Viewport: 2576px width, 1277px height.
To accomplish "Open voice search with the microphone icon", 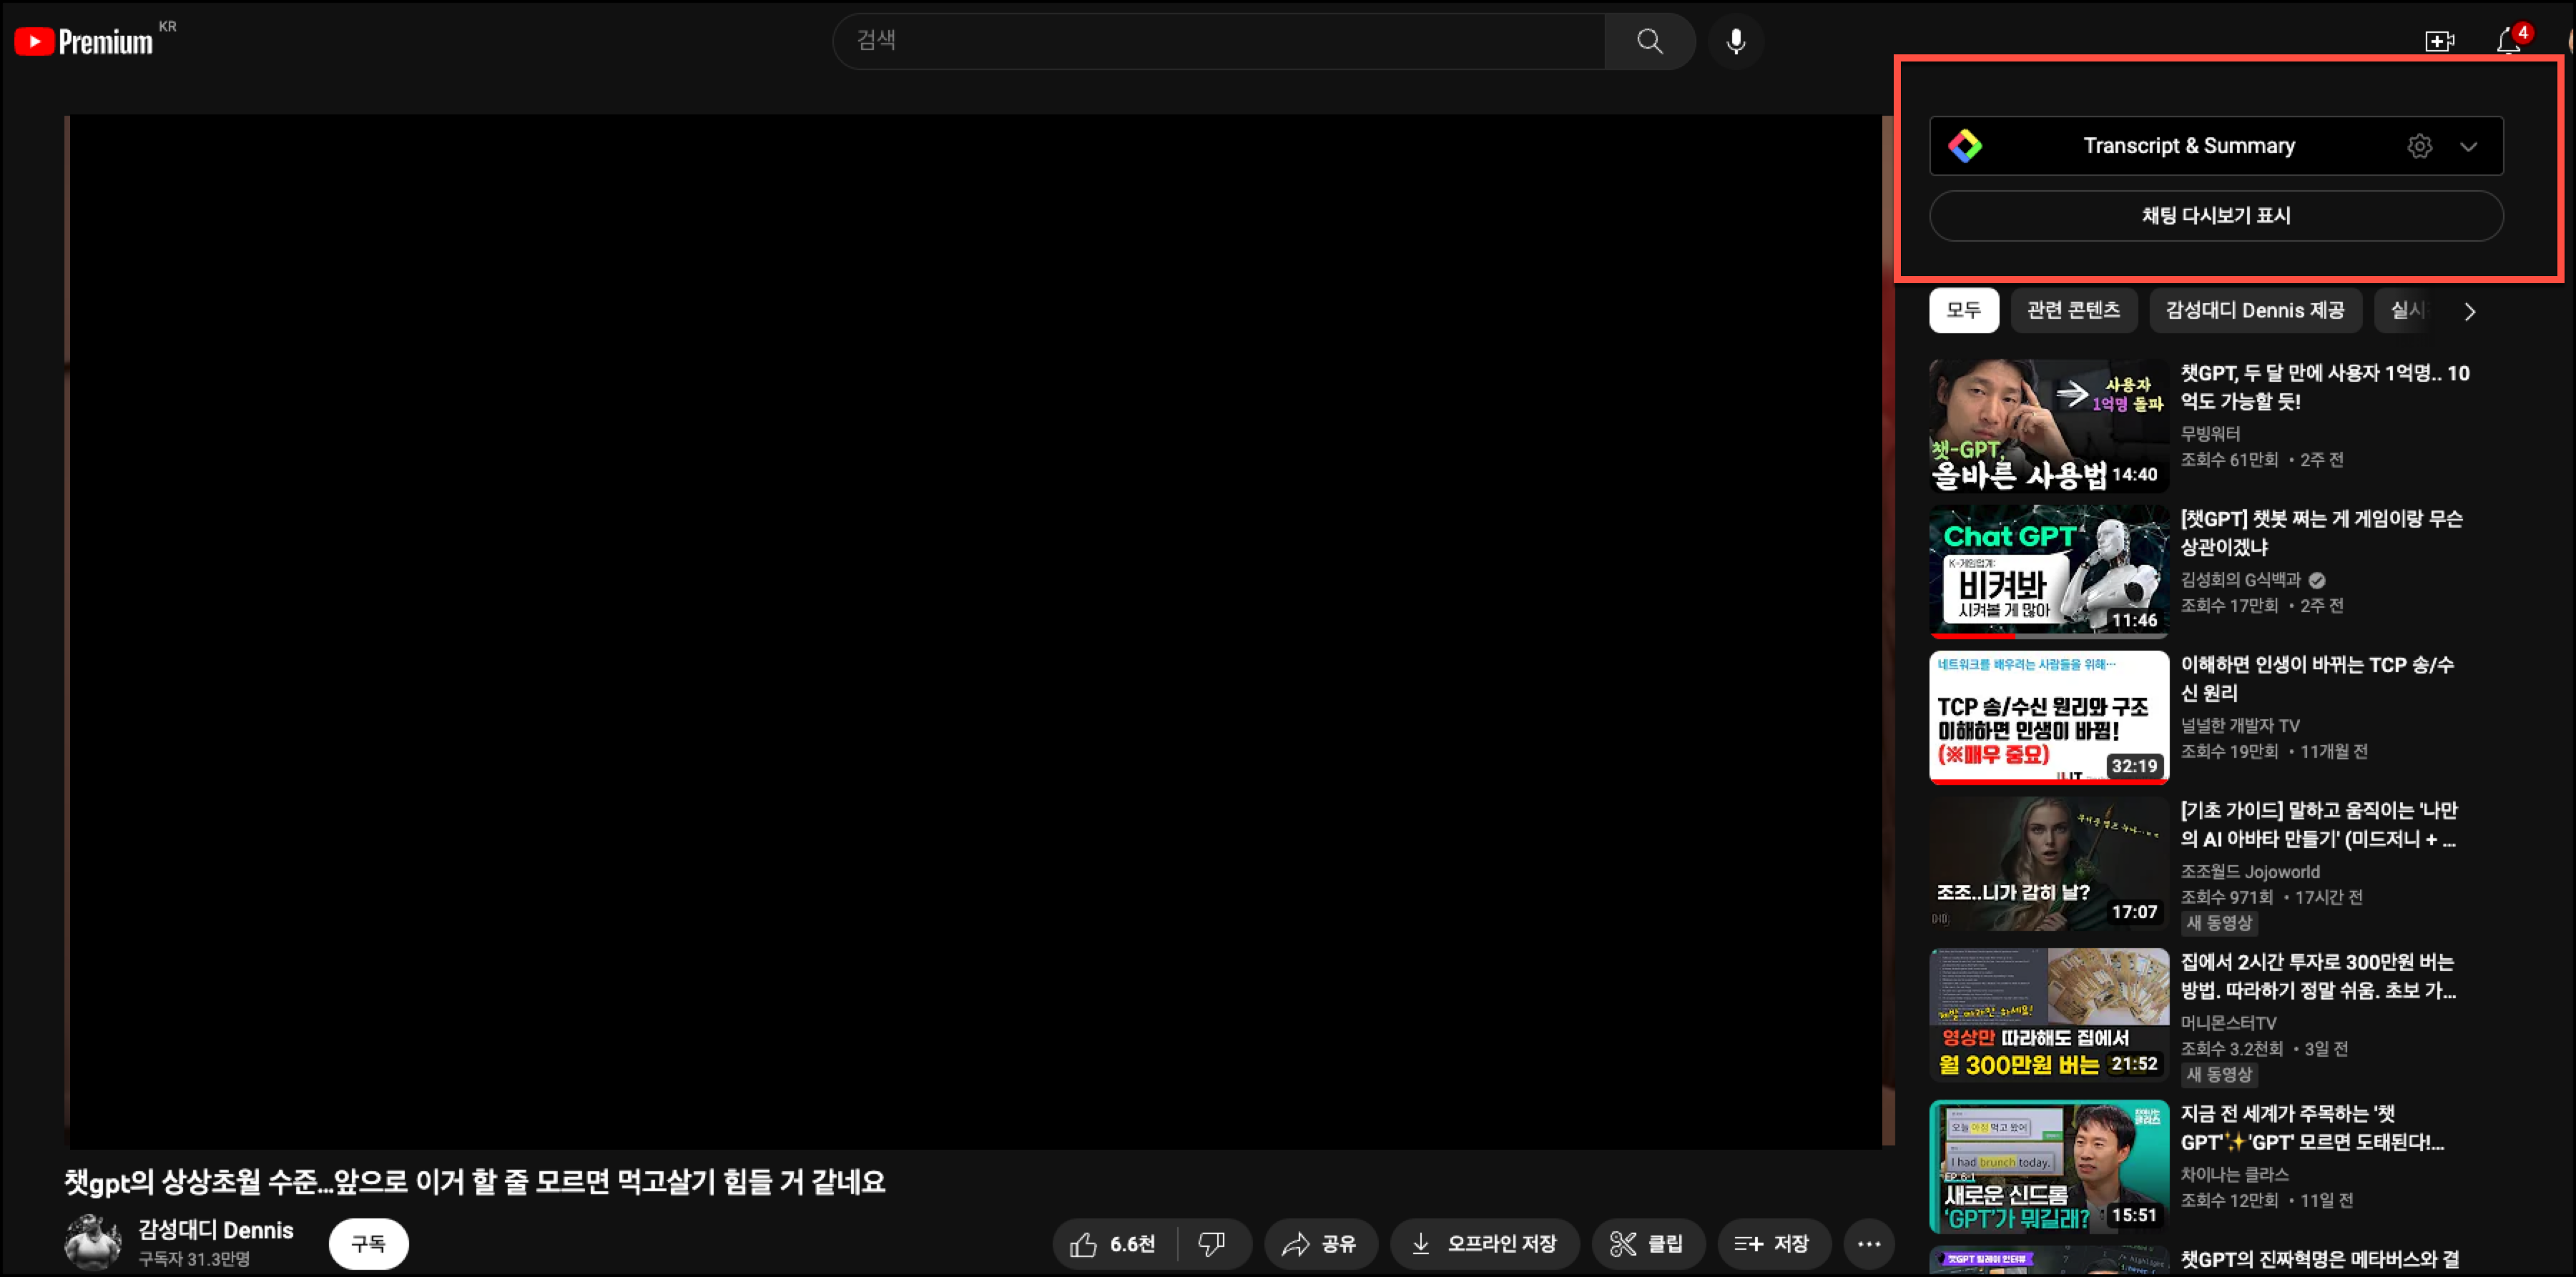I will coord(1736,41).
